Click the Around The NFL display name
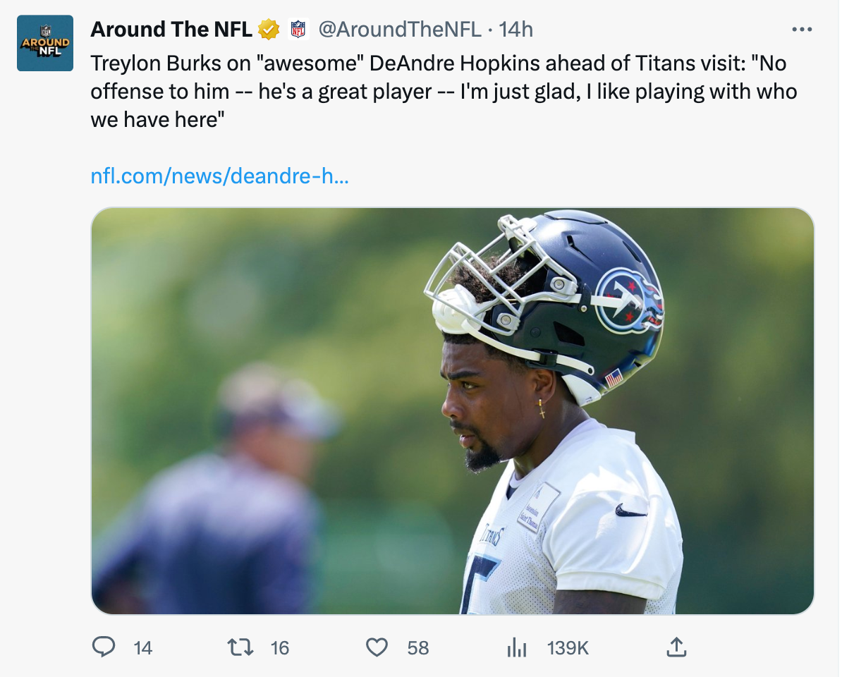The width and height of the screenshot is (842, 677). click(x=171, y=29)
